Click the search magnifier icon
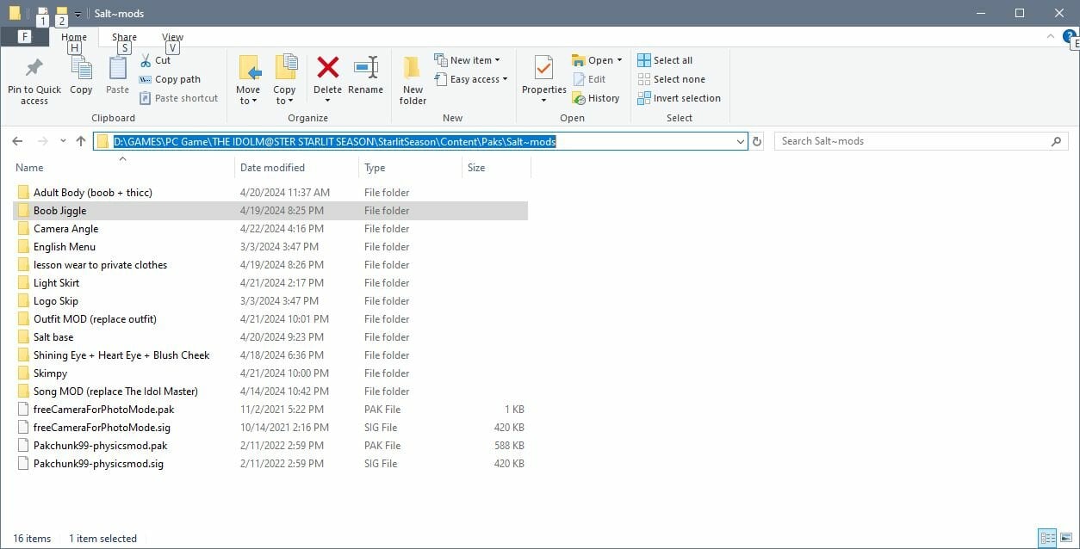This screenshot has height=549, width=1080. [x=1057, y=141]
